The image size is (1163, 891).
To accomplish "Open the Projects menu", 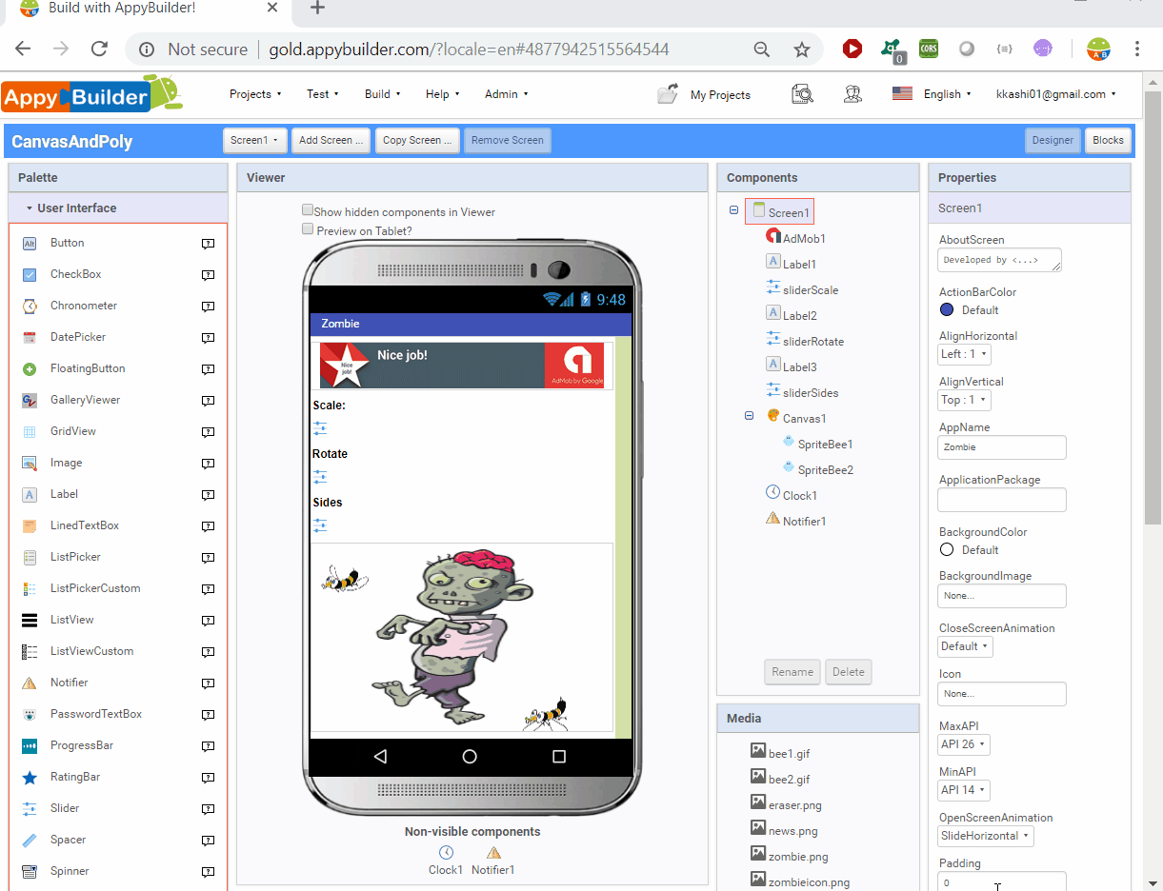I will tap(256, 94).
